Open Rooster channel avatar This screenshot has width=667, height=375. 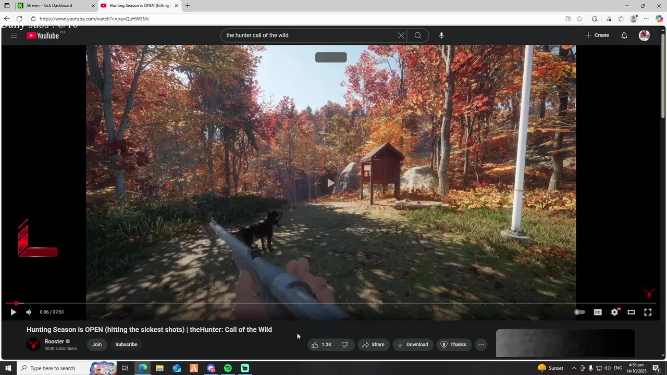pos(33,344)
